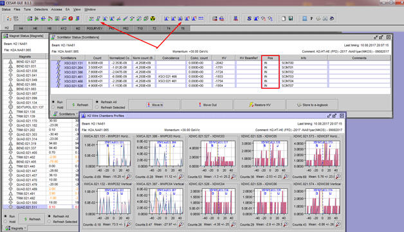This screenshot has height=232, width=404.
Task: Click the Coincidence column header
Action: click(x=170, y=58)
